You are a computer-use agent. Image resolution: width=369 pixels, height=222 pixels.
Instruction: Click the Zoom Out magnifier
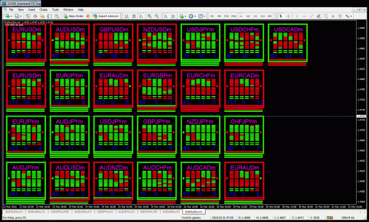[156, 16]
